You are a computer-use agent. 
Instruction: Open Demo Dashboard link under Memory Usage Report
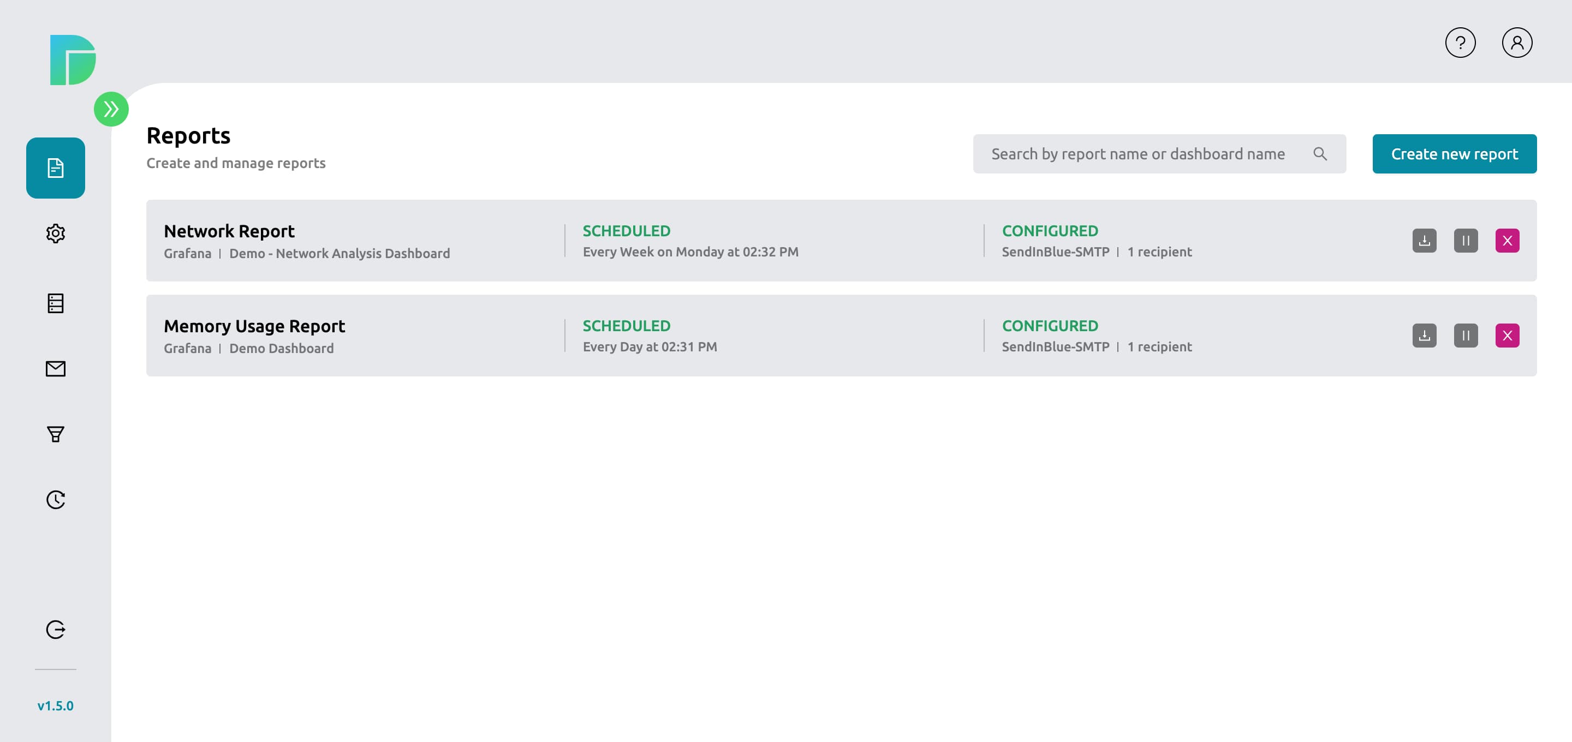click(x=281, y=348)
